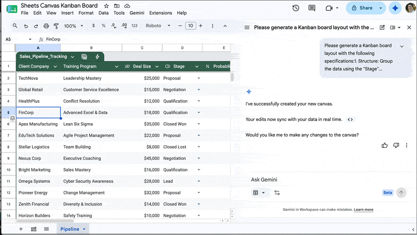Follow the Learn more link

click(x=363, y=210)
